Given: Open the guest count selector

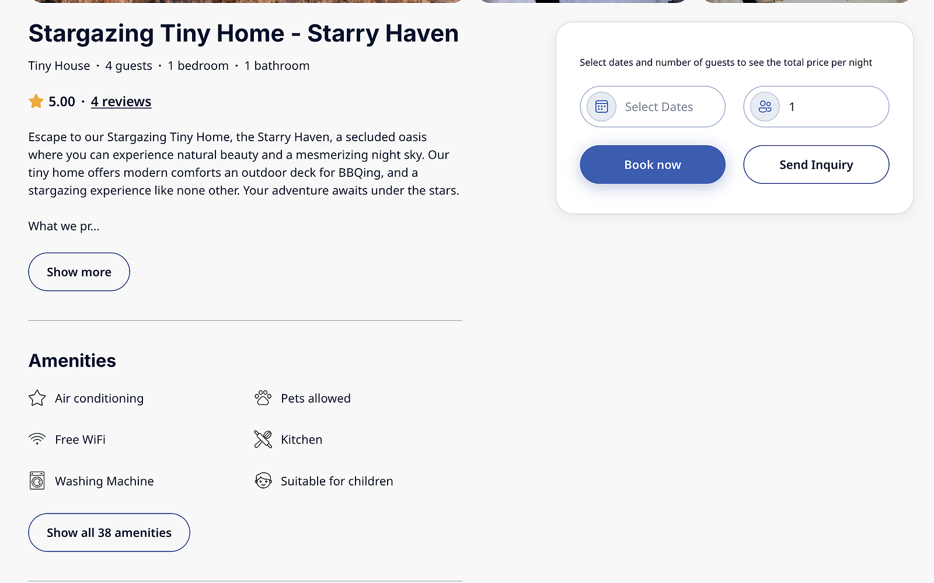Looking at the screenshot, I should coord(829,107).
